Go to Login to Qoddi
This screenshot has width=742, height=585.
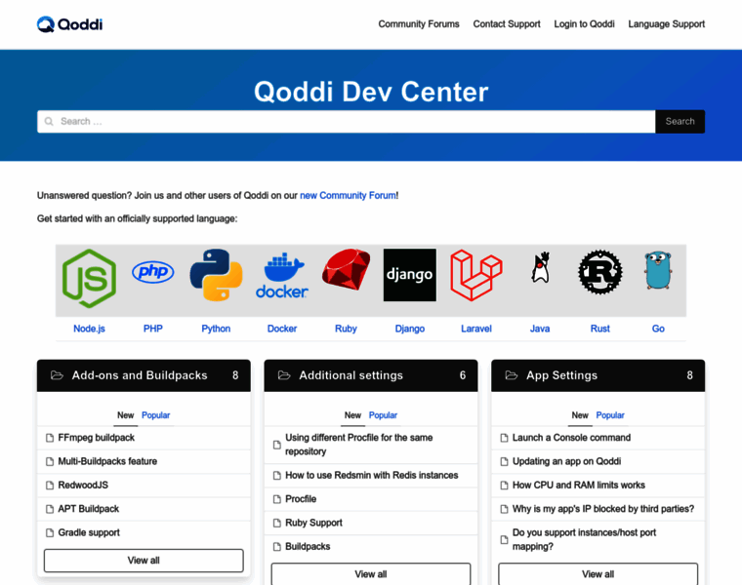(584, 24)
